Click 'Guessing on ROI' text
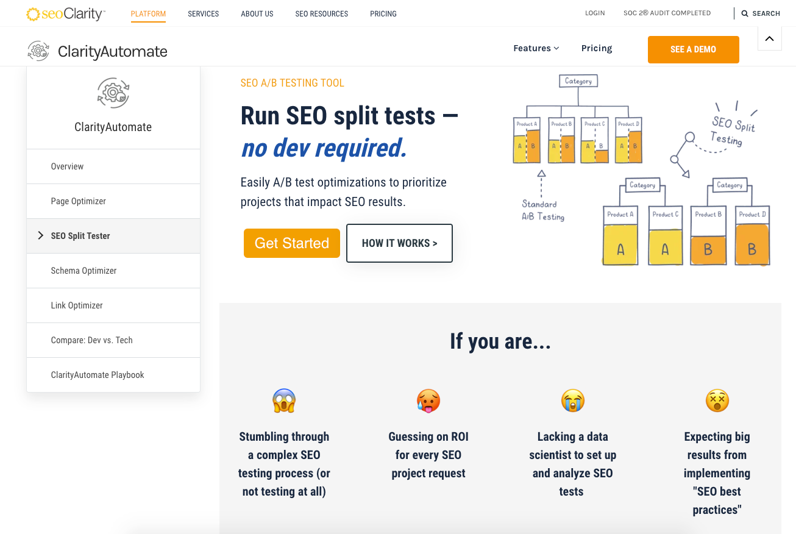This screenshot has width=796, height=534. [428, 455]
